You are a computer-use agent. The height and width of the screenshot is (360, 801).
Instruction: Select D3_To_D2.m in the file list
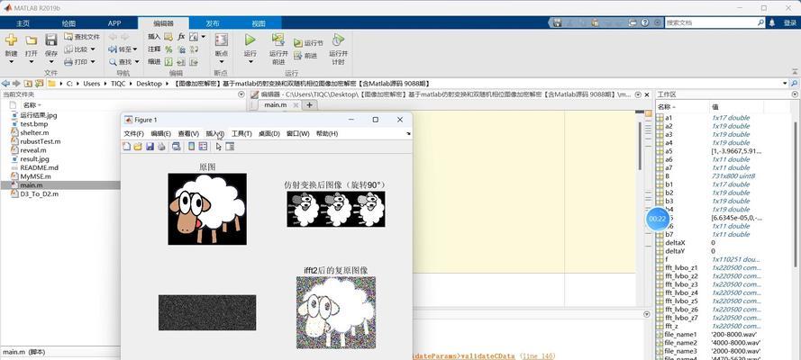40,193
